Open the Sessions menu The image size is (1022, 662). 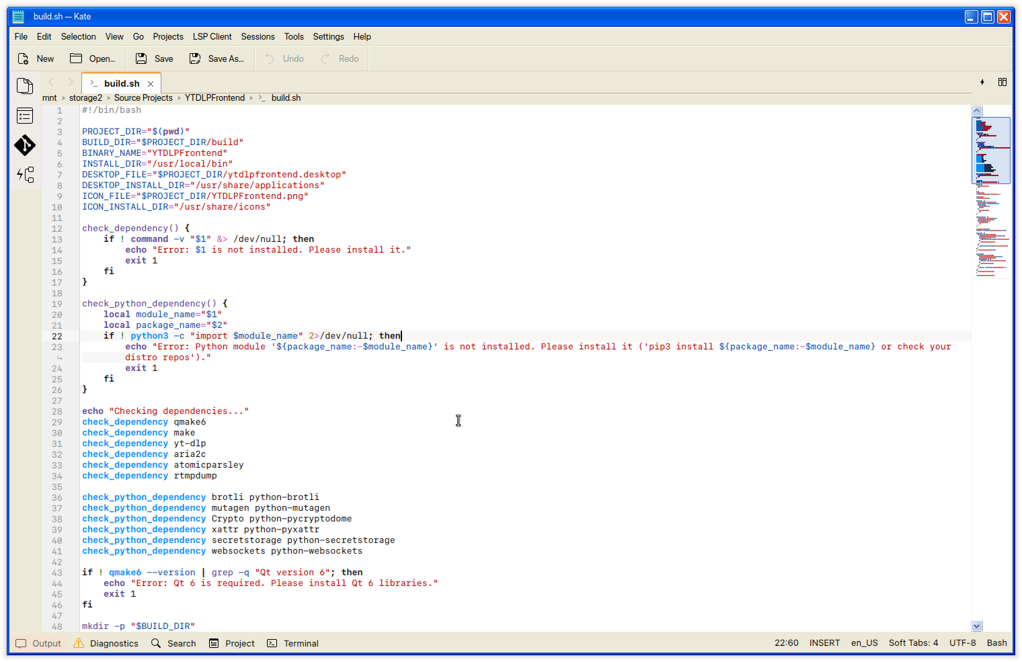tap(258, 37)
